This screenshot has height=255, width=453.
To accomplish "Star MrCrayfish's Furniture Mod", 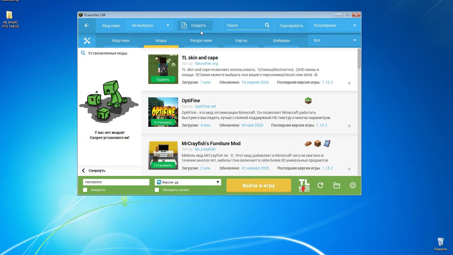I will pyautogui.click(x=349, y=169).
